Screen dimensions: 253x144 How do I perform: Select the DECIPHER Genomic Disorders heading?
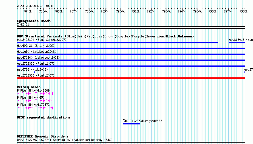[43, 136]
